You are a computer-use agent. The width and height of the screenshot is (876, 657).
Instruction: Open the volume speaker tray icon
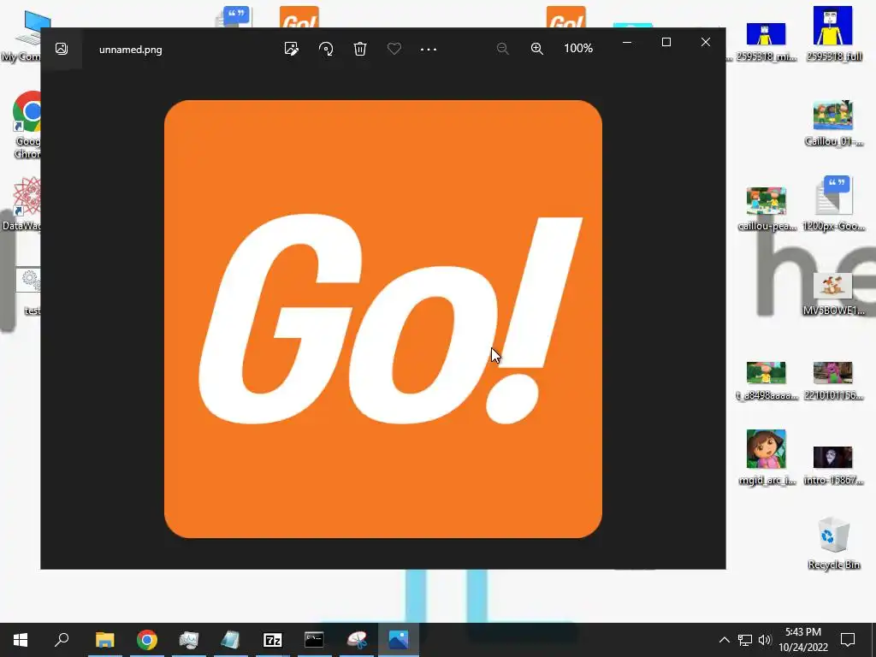click(765, 640)
